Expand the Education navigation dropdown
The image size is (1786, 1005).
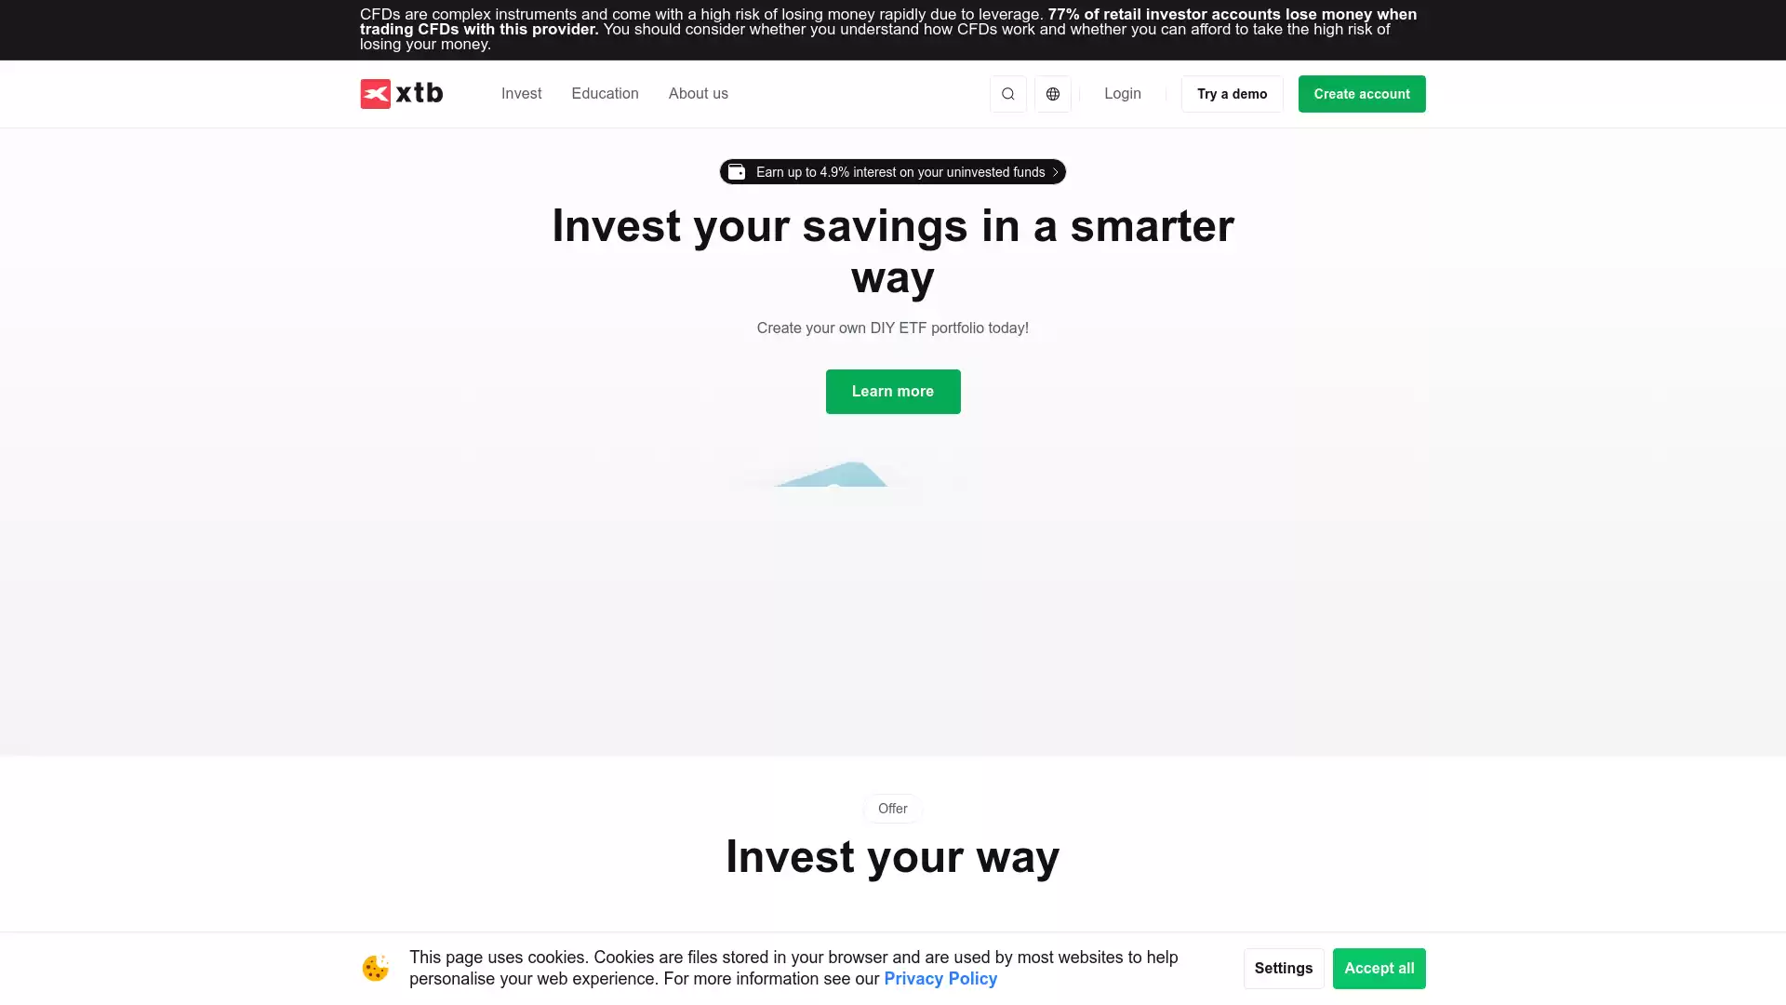tap(605, 93)
